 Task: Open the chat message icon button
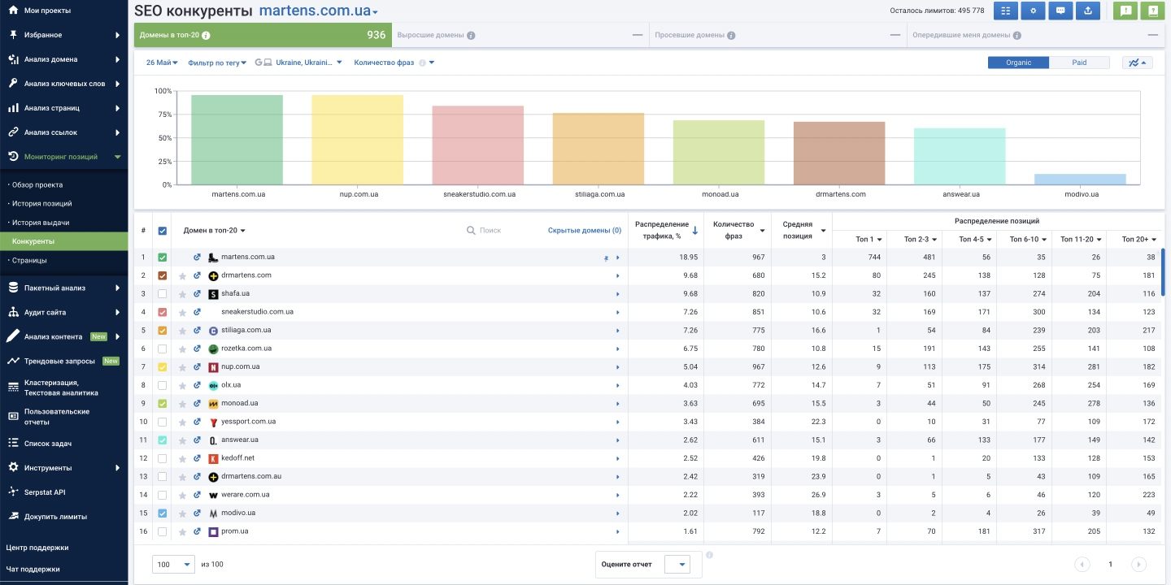1060,11
